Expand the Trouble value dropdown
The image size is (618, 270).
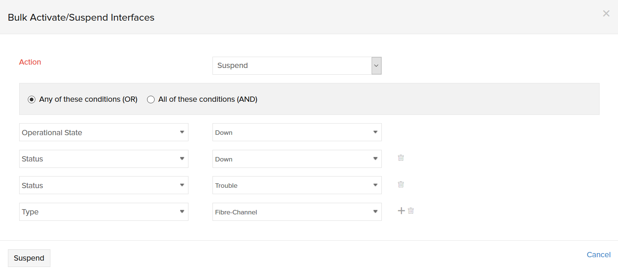[x=297, y=186]
